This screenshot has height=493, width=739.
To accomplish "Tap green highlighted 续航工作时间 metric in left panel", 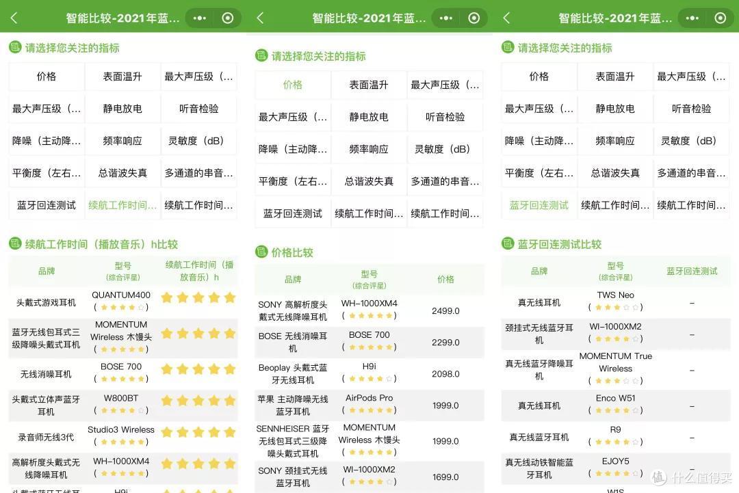I will click(122, 205).
